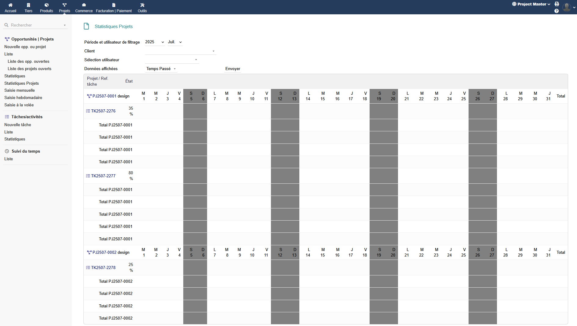Click the printer icon in top bar

557,4
